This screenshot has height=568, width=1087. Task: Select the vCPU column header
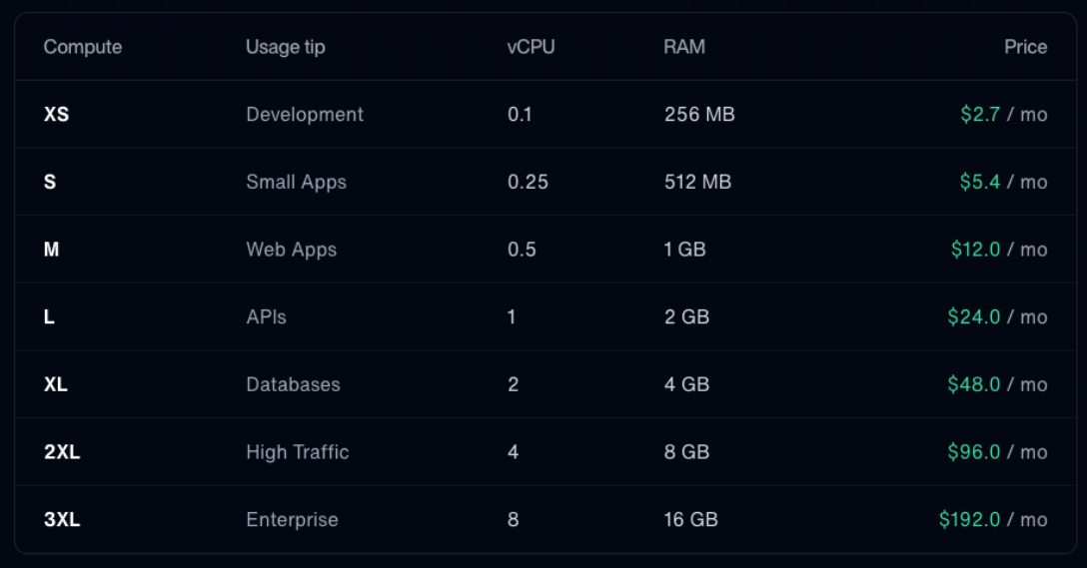(x=531, y=47)
